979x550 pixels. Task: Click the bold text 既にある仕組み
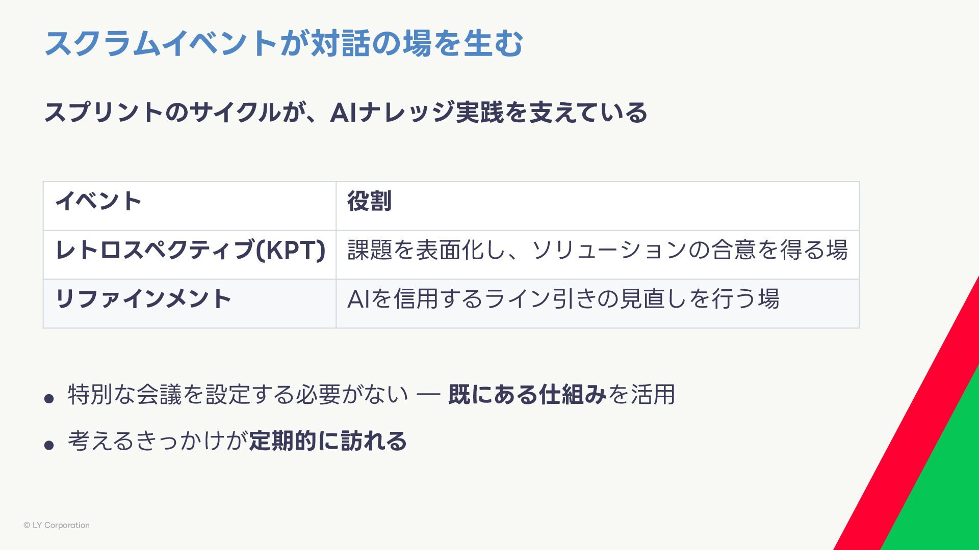[x=527, y=395]
